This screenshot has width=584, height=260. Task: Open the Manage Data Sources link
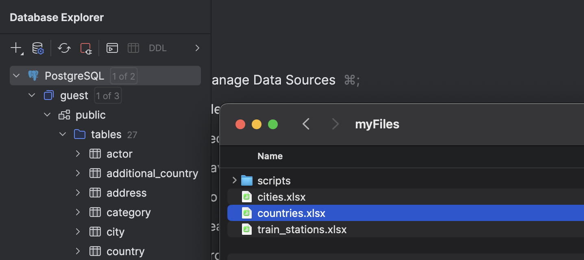272,80
